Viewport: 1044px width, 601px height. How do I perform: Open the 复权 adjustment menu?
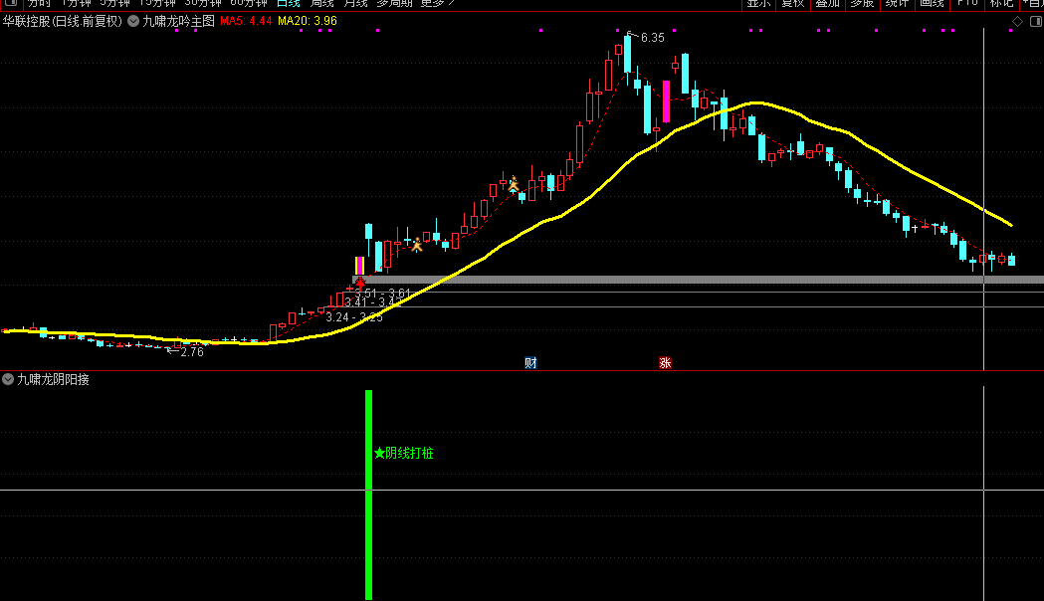tap(793, 3)
